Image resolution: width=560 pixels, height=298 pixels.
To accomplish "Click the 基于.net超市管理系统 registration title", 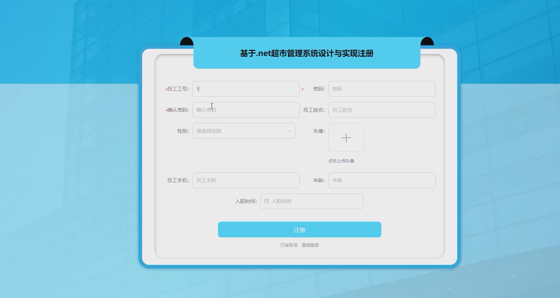I will (x=307, y=53).
